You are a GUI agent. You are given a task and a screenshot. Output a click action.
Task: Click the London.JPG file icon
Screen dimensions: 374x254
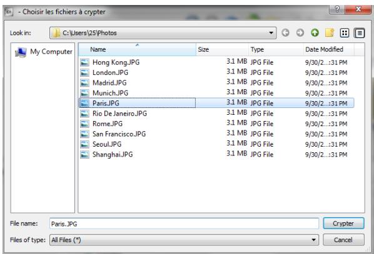tap(84, 73)
